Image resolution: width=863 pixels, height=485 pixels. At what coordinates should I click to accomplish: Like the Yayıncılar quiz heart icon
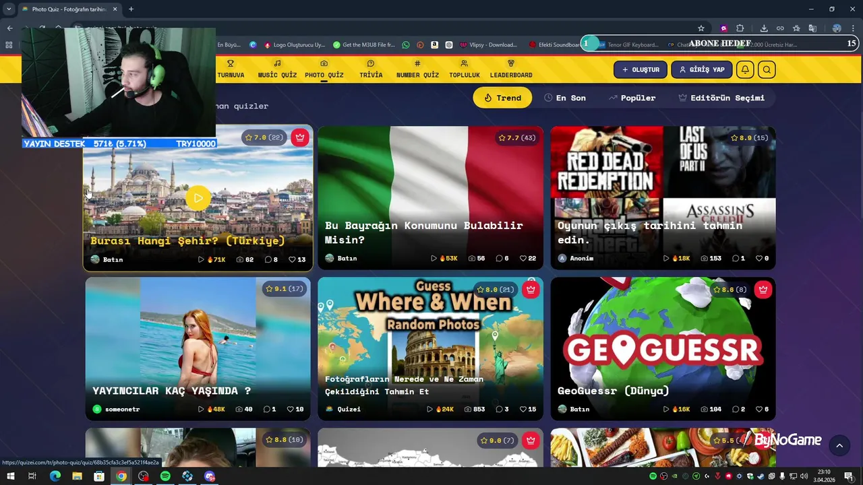click(x=295, y=410)
